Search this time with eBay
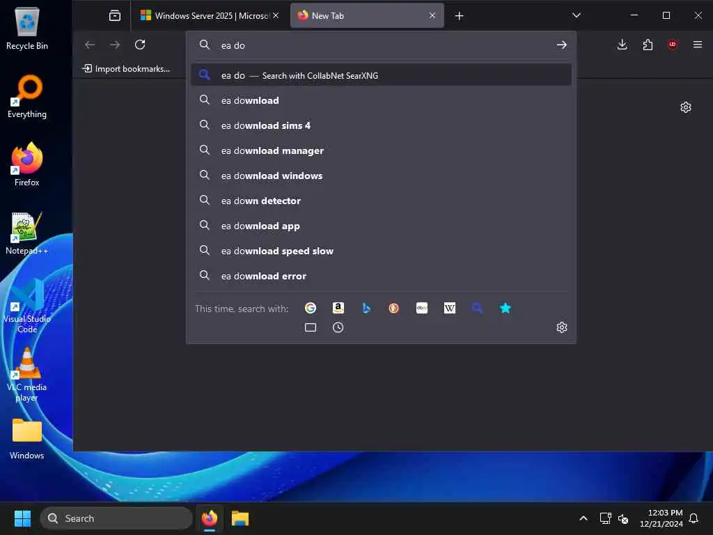 point(421,308)
